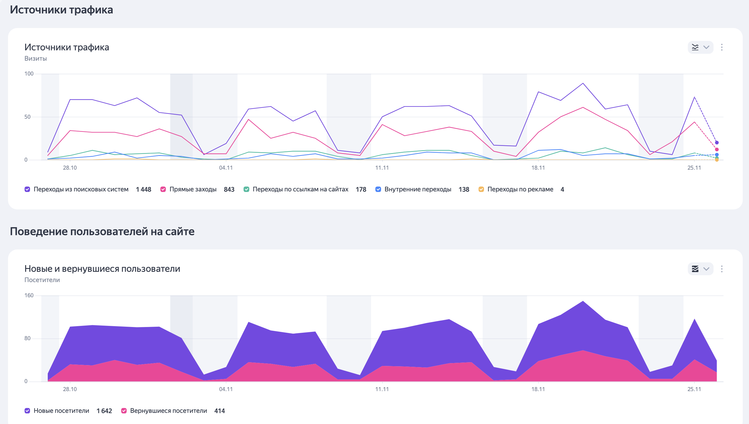
Task: Click stacked area chart icon in users widget
Action: tap(695, 269)
